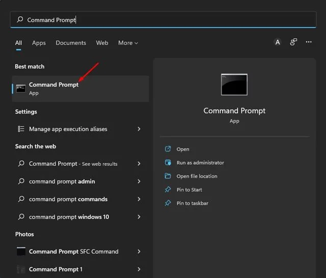Choose Pin to Start

coord(189,190)
